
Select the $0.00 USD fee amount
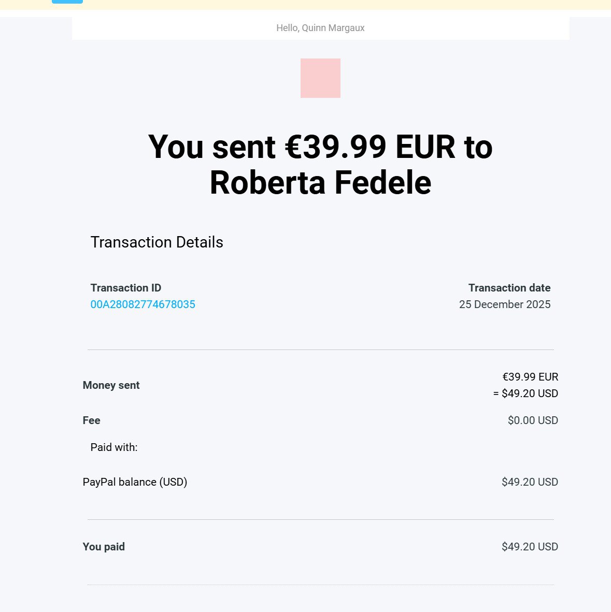pos(533,420)
